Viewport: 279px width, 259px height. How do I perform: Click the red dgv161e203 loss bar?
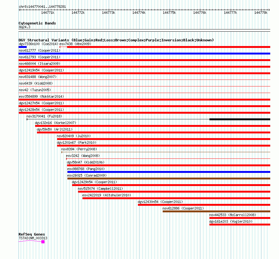240,225
